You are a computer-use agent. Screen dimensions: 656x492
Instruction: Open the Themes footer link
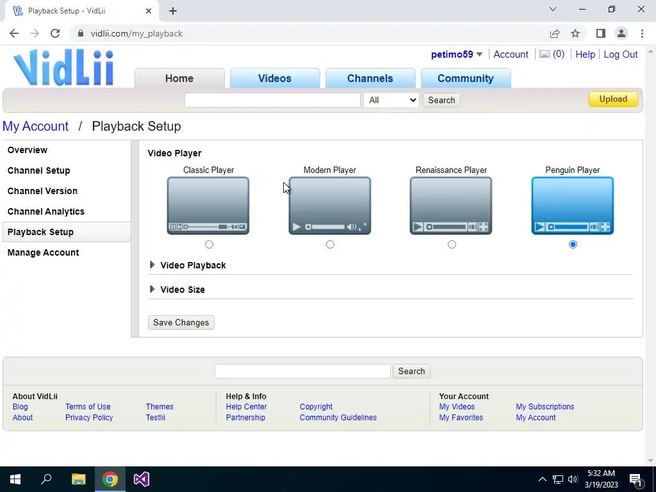point(160,407)
